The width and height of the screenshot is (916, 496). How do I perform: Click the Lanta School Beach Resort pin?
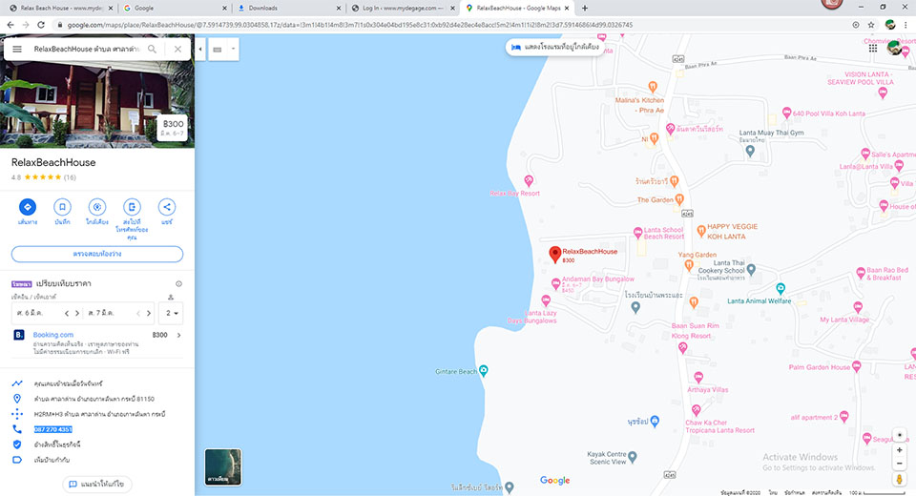click(x=638, y=233)
